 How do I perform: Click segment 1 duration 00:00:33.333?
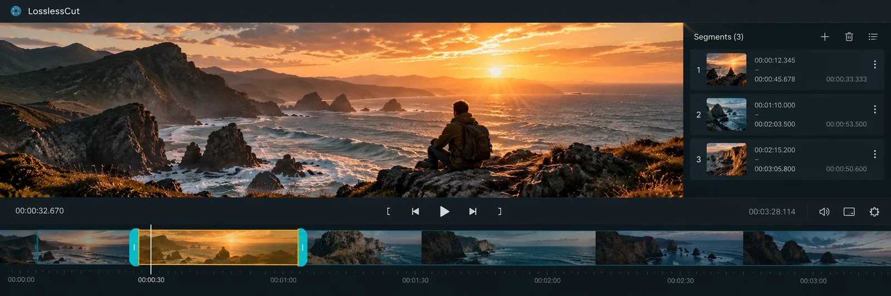pyautogui.click(x=846, y=79)
